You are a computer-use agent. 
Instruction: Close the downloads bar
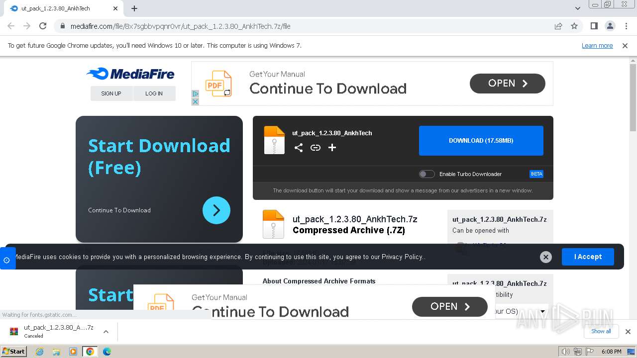(628, 332)
